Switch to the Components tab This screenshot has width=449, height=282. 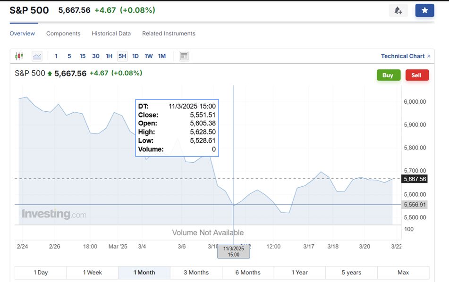63,33
